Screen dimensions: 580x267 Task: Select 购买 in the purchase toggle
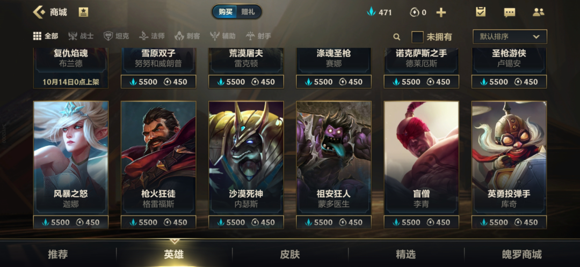coord(225,12)
